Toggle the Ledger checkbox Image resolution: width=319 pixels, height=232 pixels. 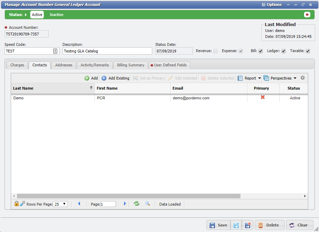[x=283, y=51]
